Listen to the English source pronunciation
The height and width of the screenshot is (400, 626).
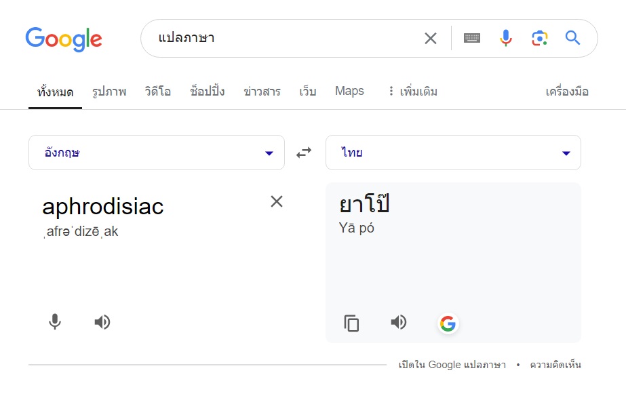click(102, 322)
